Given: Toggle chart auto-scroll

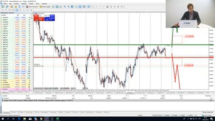Looking at the screenshot, I should click(76, 7).
